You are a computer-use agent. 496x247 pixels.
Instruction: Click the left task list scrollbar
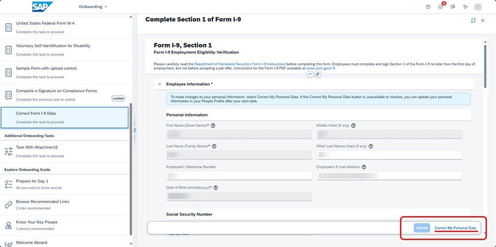(131, 169)
